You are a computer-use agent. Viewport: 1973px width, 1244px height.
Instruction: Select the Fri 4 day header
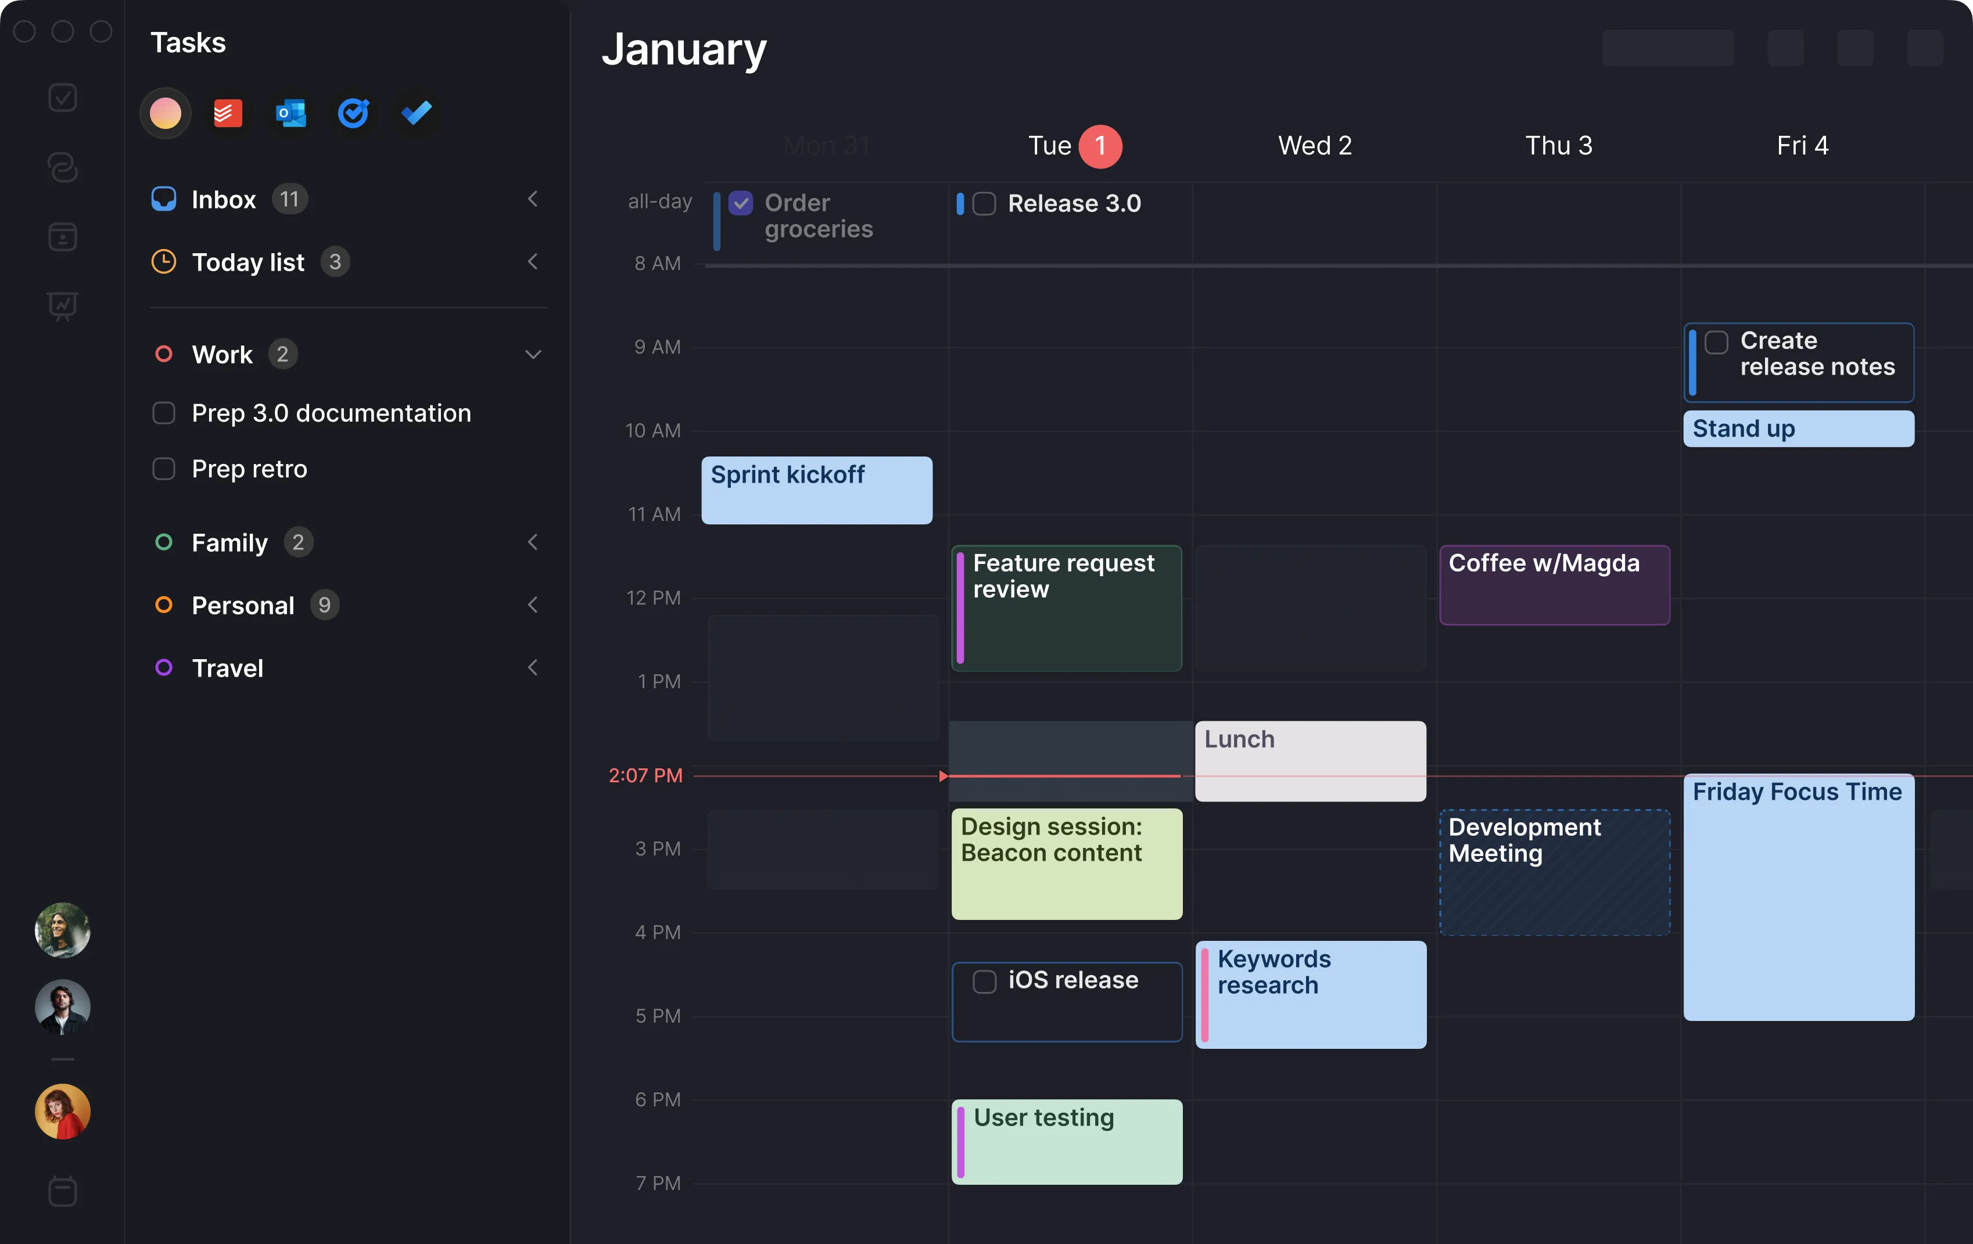tap(1802, 146)
